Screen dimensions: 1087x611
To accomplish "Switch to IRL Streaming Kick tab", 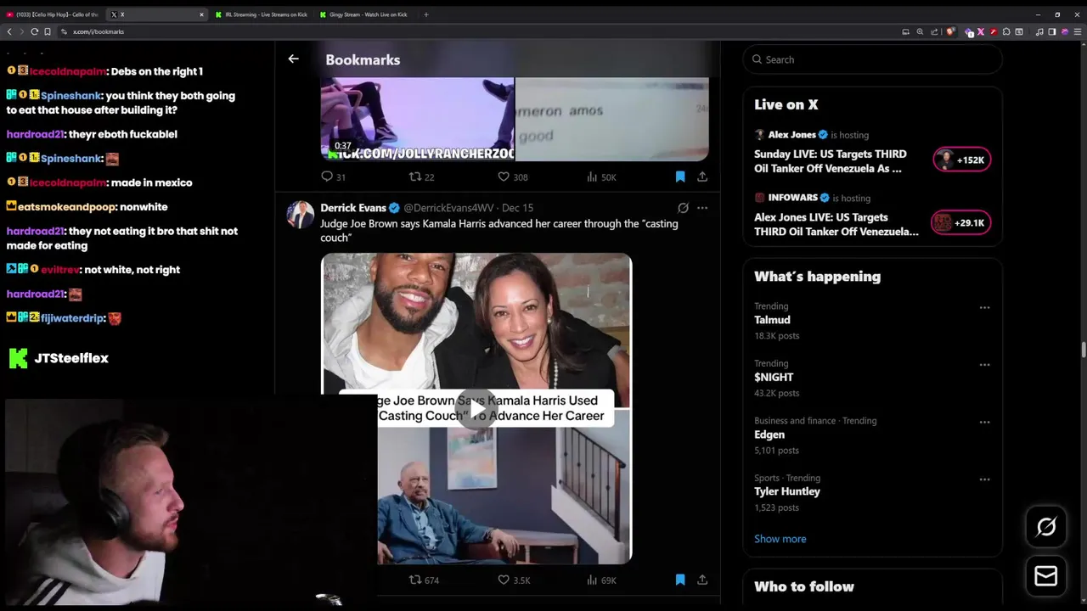I will click(x=262, y=14).
